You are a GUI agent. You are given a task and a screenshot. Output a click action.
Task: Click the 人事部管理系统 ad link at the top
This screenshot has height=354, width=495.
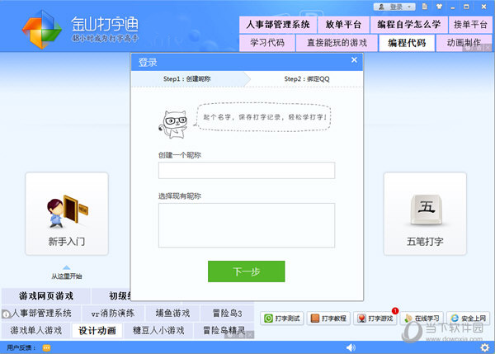point(278,25)
